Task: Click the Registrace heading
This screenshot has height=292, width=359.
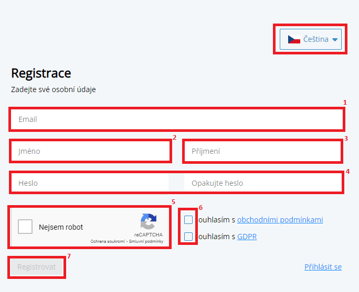Action: pos(41,73)
